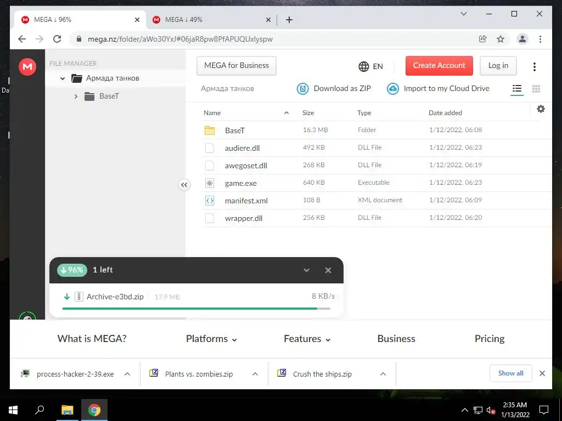Click the game.exe file icon
The image size is (562, 421).
coord(210,183)
